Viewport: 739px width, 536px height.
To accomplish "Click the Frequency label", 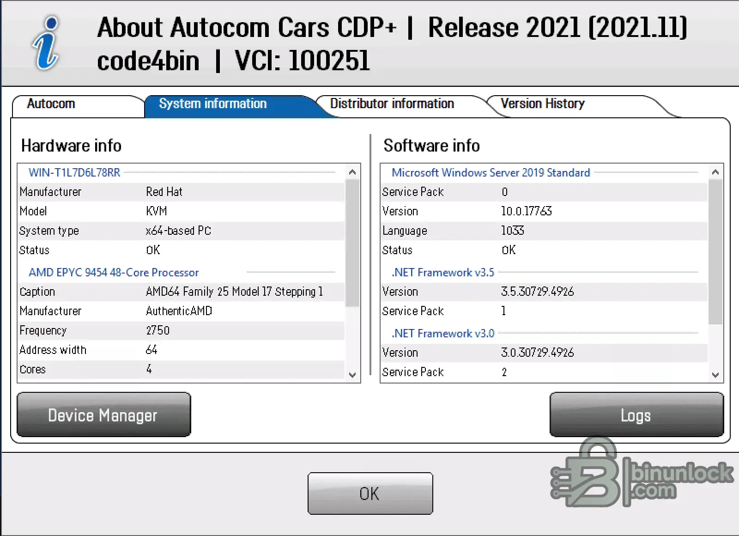I will [x=43, y=330].
